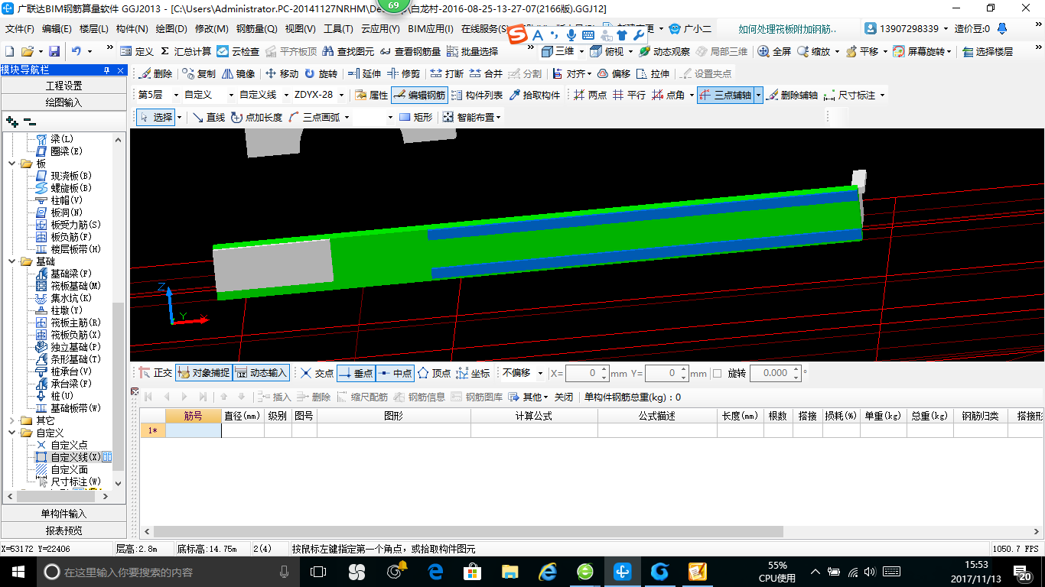Open 云检查 tool
1045x587 pixels.
click(x=238, y=51)
